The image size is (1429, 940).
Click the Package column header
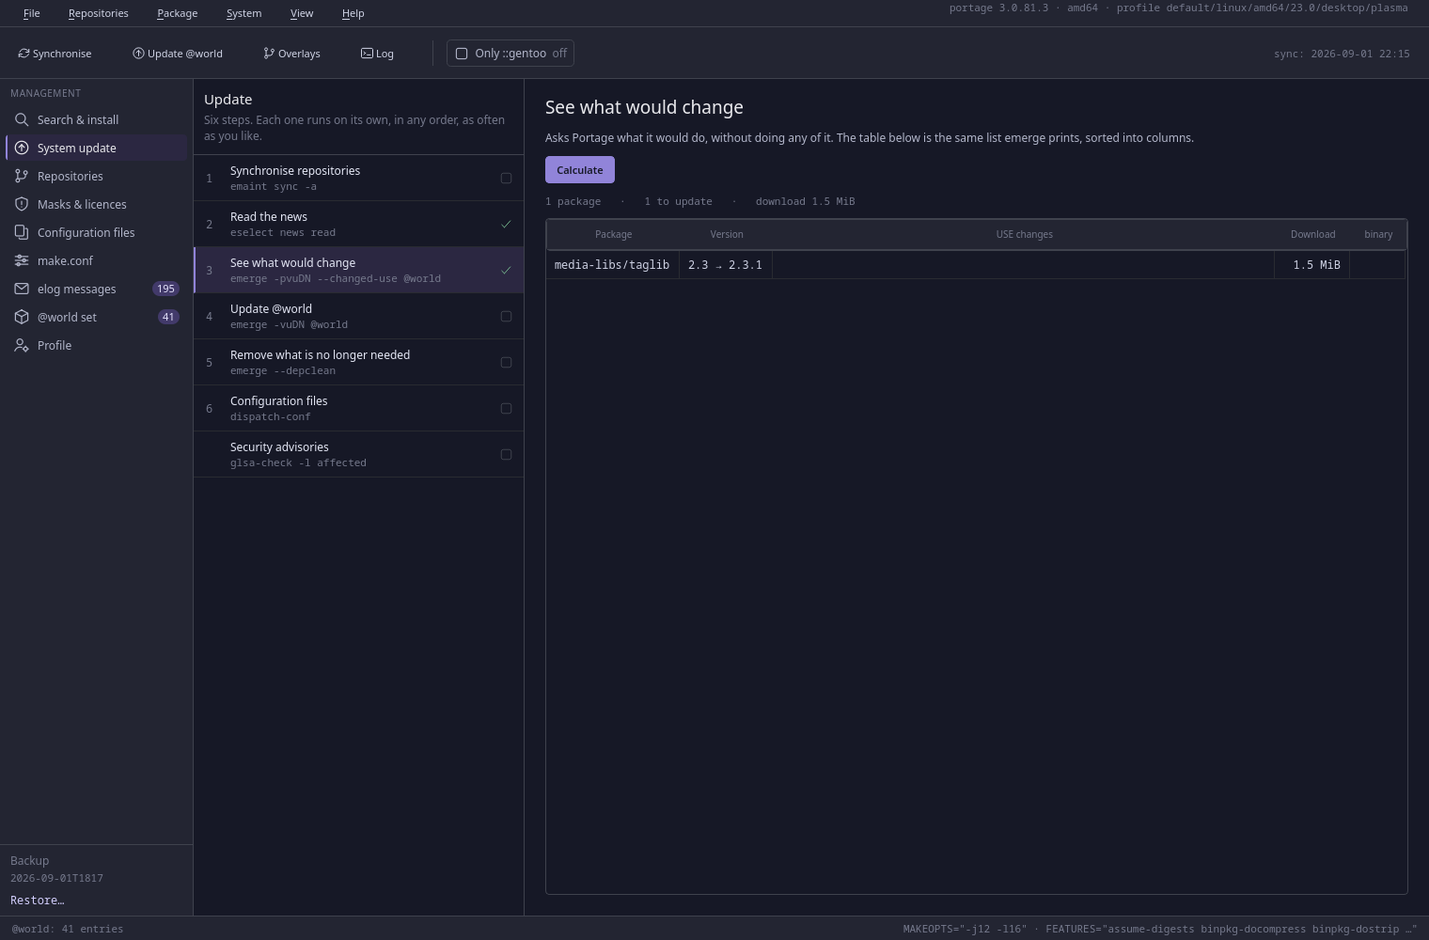(x=613, y=234)
